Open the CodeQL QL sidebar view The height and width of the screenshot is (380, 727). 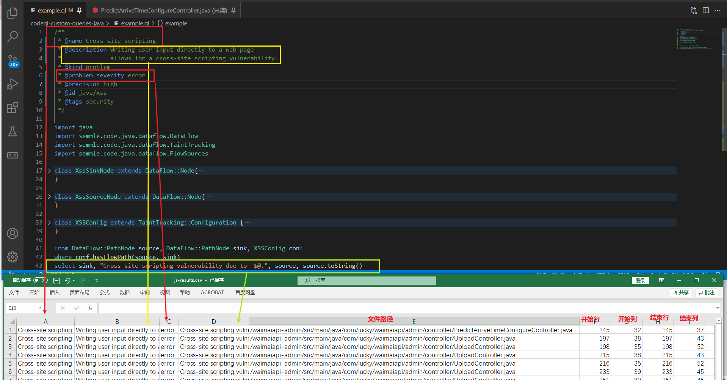point(13,155)
